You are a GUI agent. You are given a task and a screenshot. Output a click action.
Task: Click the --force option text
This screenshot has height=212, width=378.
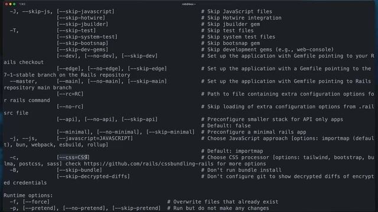pos(36,202)
